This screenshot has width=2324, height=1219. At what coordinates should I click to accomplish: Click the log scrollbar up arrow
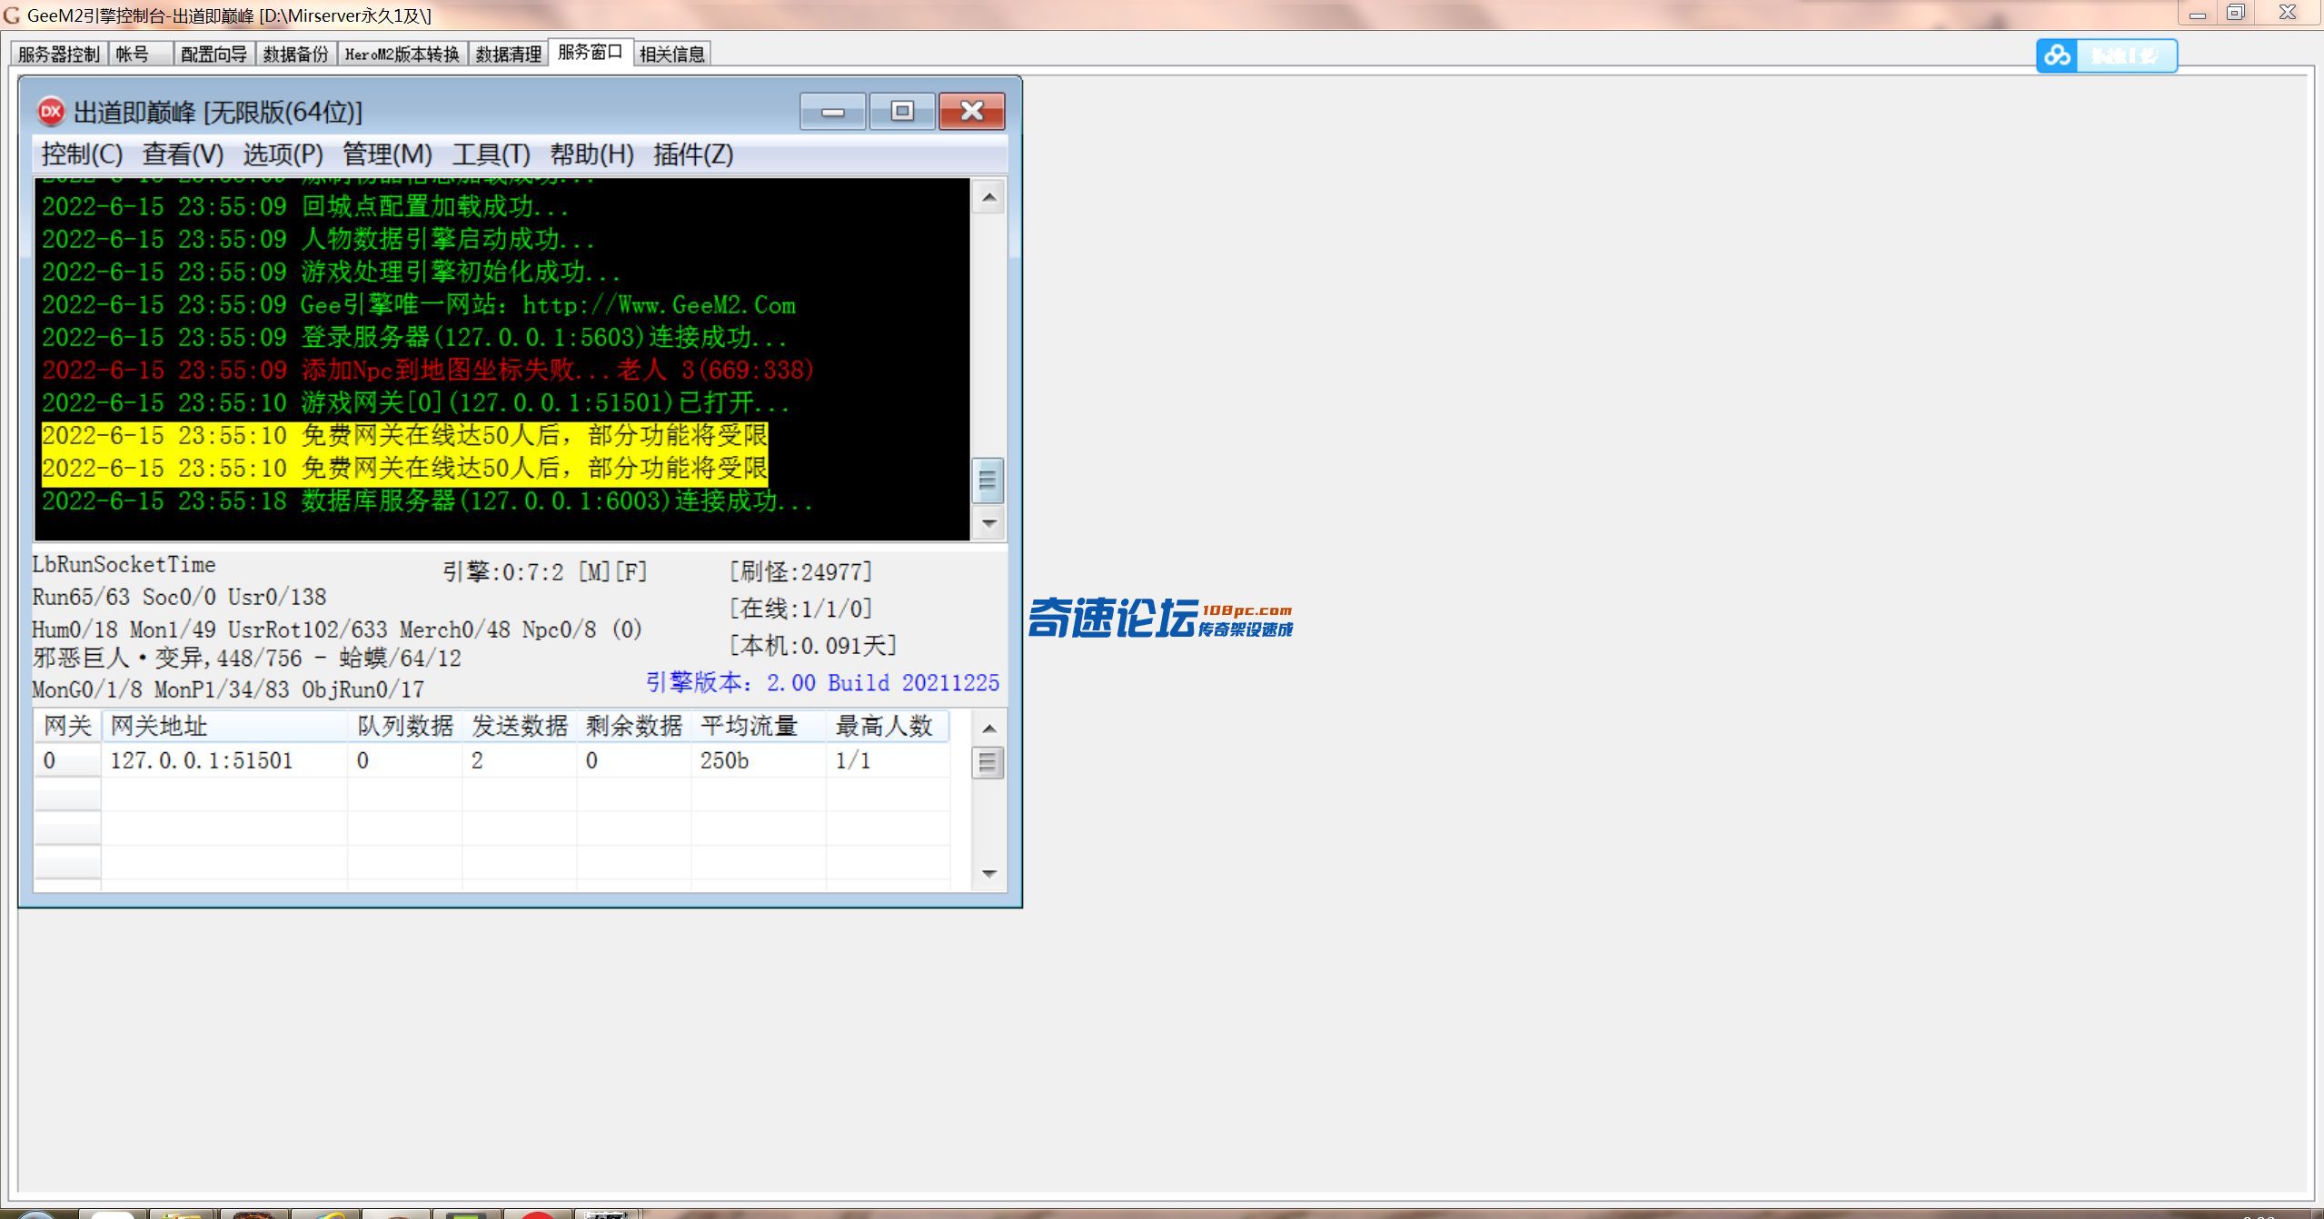point(988,197)
